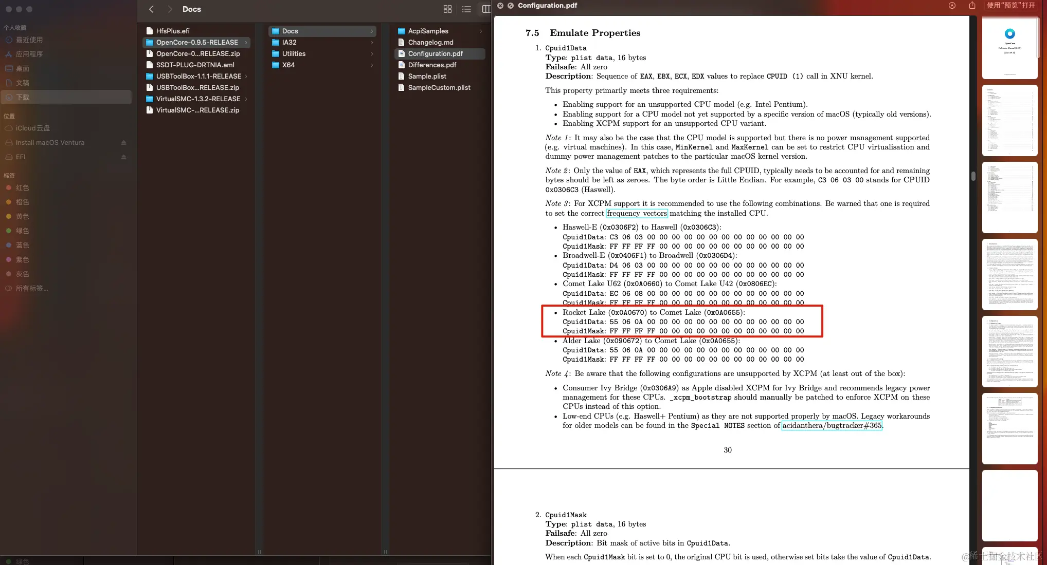Eject the EFI volume
The image size is (1047, 565).
pyautogui.click(x=123, y=157)
